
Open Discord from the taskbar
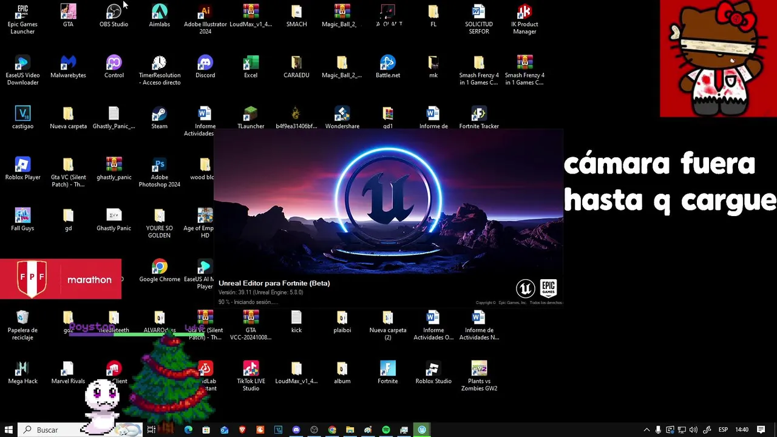(x=296, y=430)
